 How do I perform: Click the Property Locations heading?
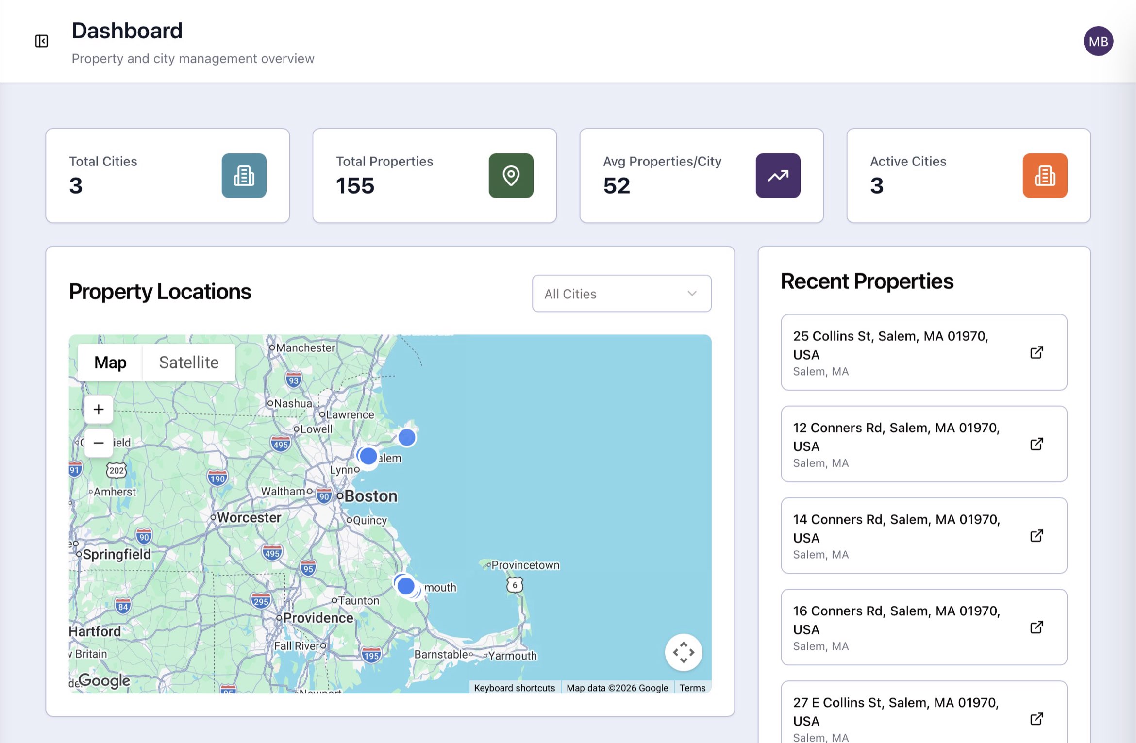tap(160, 292)
